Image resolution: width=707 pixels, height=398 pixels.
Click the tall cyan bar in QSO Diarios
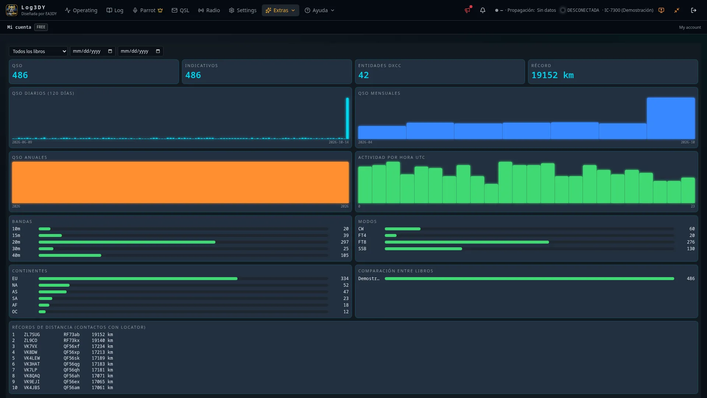click(347, 118)
